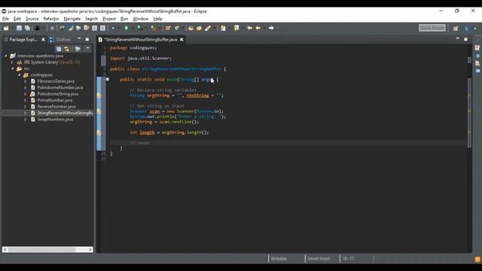Open the dropdown arrow beside New wizard icon
Viewport: 482px width, 271px height.
(12, 28)
